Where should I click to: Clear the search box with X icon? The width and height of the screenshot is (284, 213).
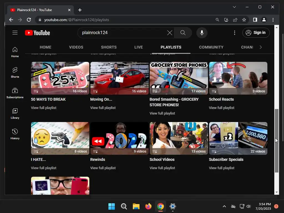point(169,33)
